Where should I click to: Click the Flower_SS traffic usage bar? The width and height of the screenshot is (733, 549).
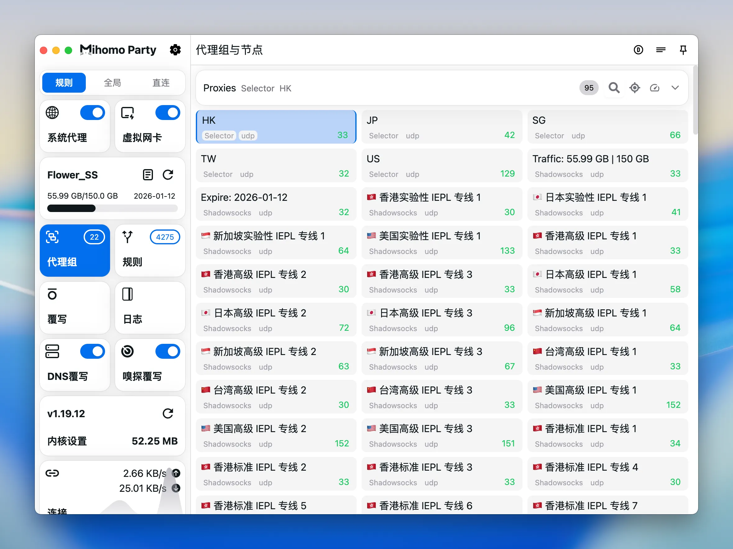click(112, 208)
